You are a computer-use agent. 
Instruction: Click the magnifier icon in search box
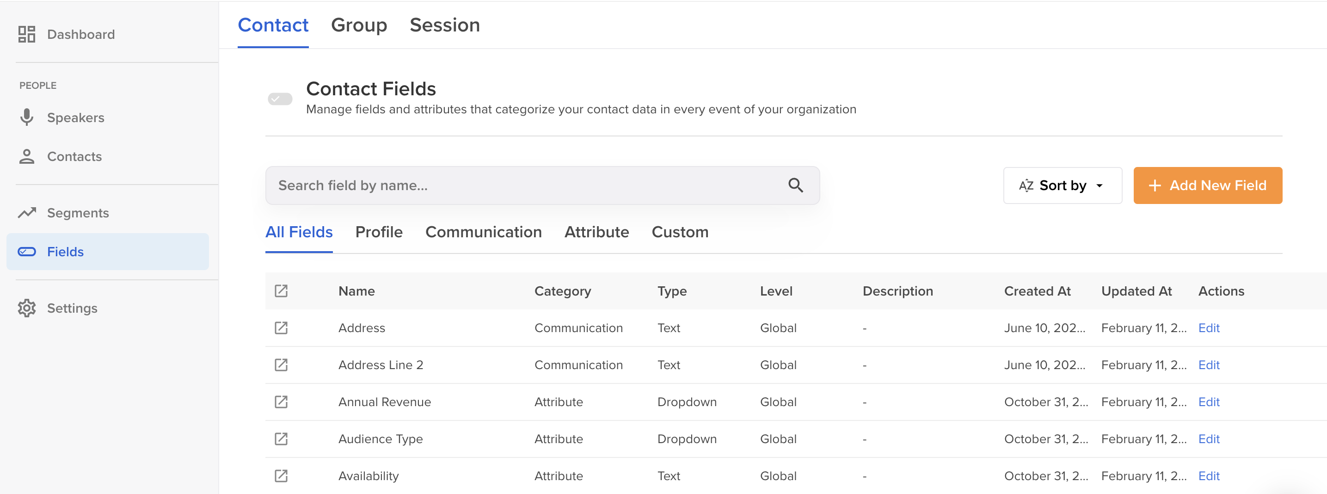[795, 185]
